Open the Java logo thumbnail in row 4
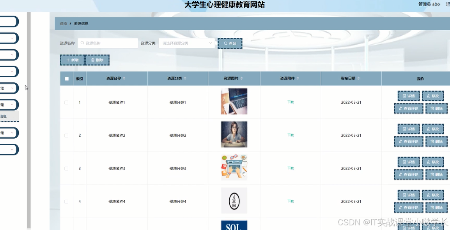Image resolution: width=450 pixels, height=230 pixels. point(234,200)
